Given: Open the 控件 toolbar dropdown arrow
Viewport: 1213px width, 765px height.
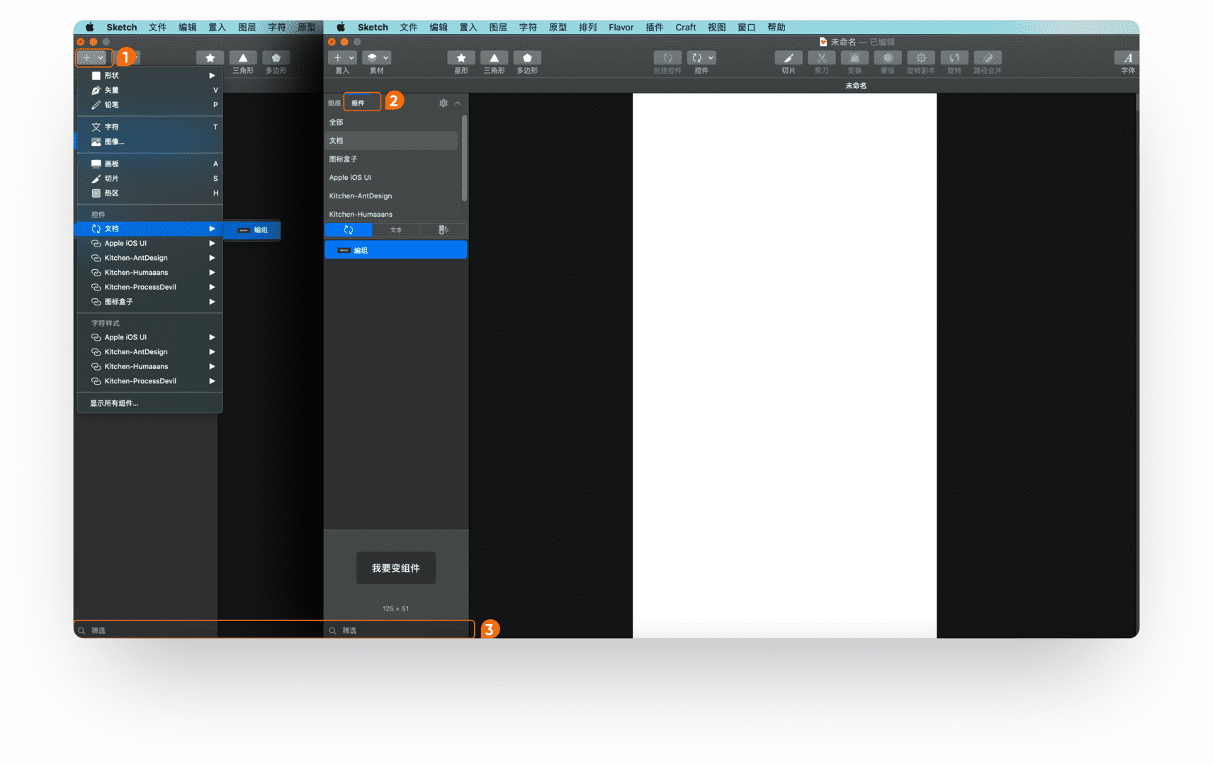Looking at the screenshot, I should click(711, 58).
